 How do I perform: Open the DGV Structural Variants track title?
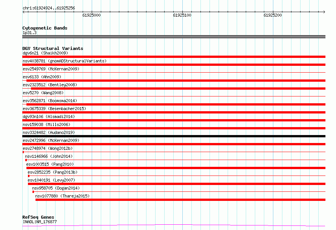(53, 48)
